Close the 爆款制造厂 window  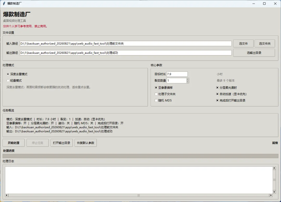(x=275, y=4)
